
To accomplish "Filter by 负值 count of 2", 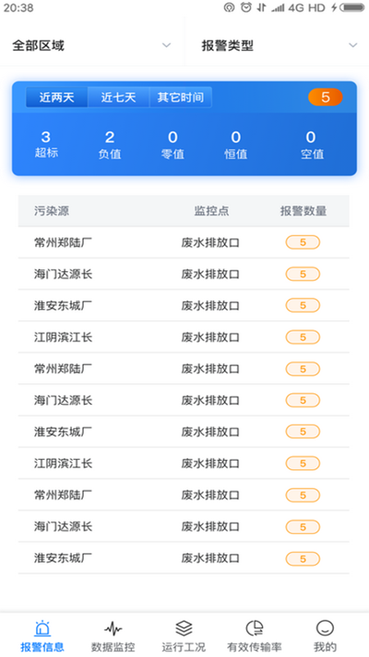I will [x=110, y=145].
